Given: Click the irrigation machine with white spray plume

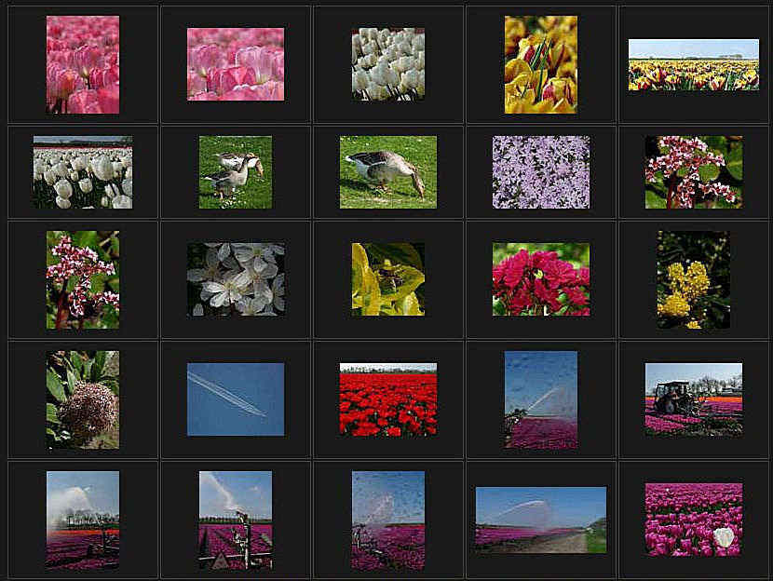Looking at the screenshot, I should [236, 520].
